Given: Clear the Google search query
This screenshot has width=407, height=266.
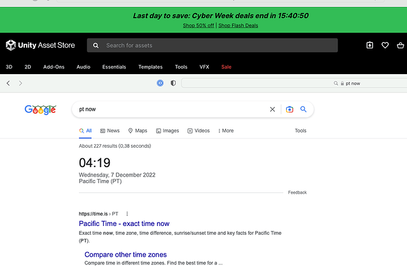Looking at the screenshot, I should [x=273, y=109].
